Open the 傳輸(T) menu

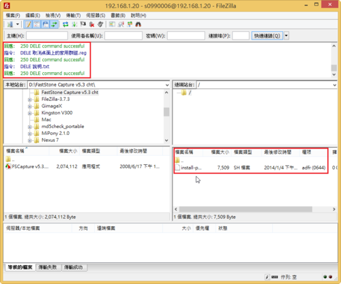pos(73,16)
